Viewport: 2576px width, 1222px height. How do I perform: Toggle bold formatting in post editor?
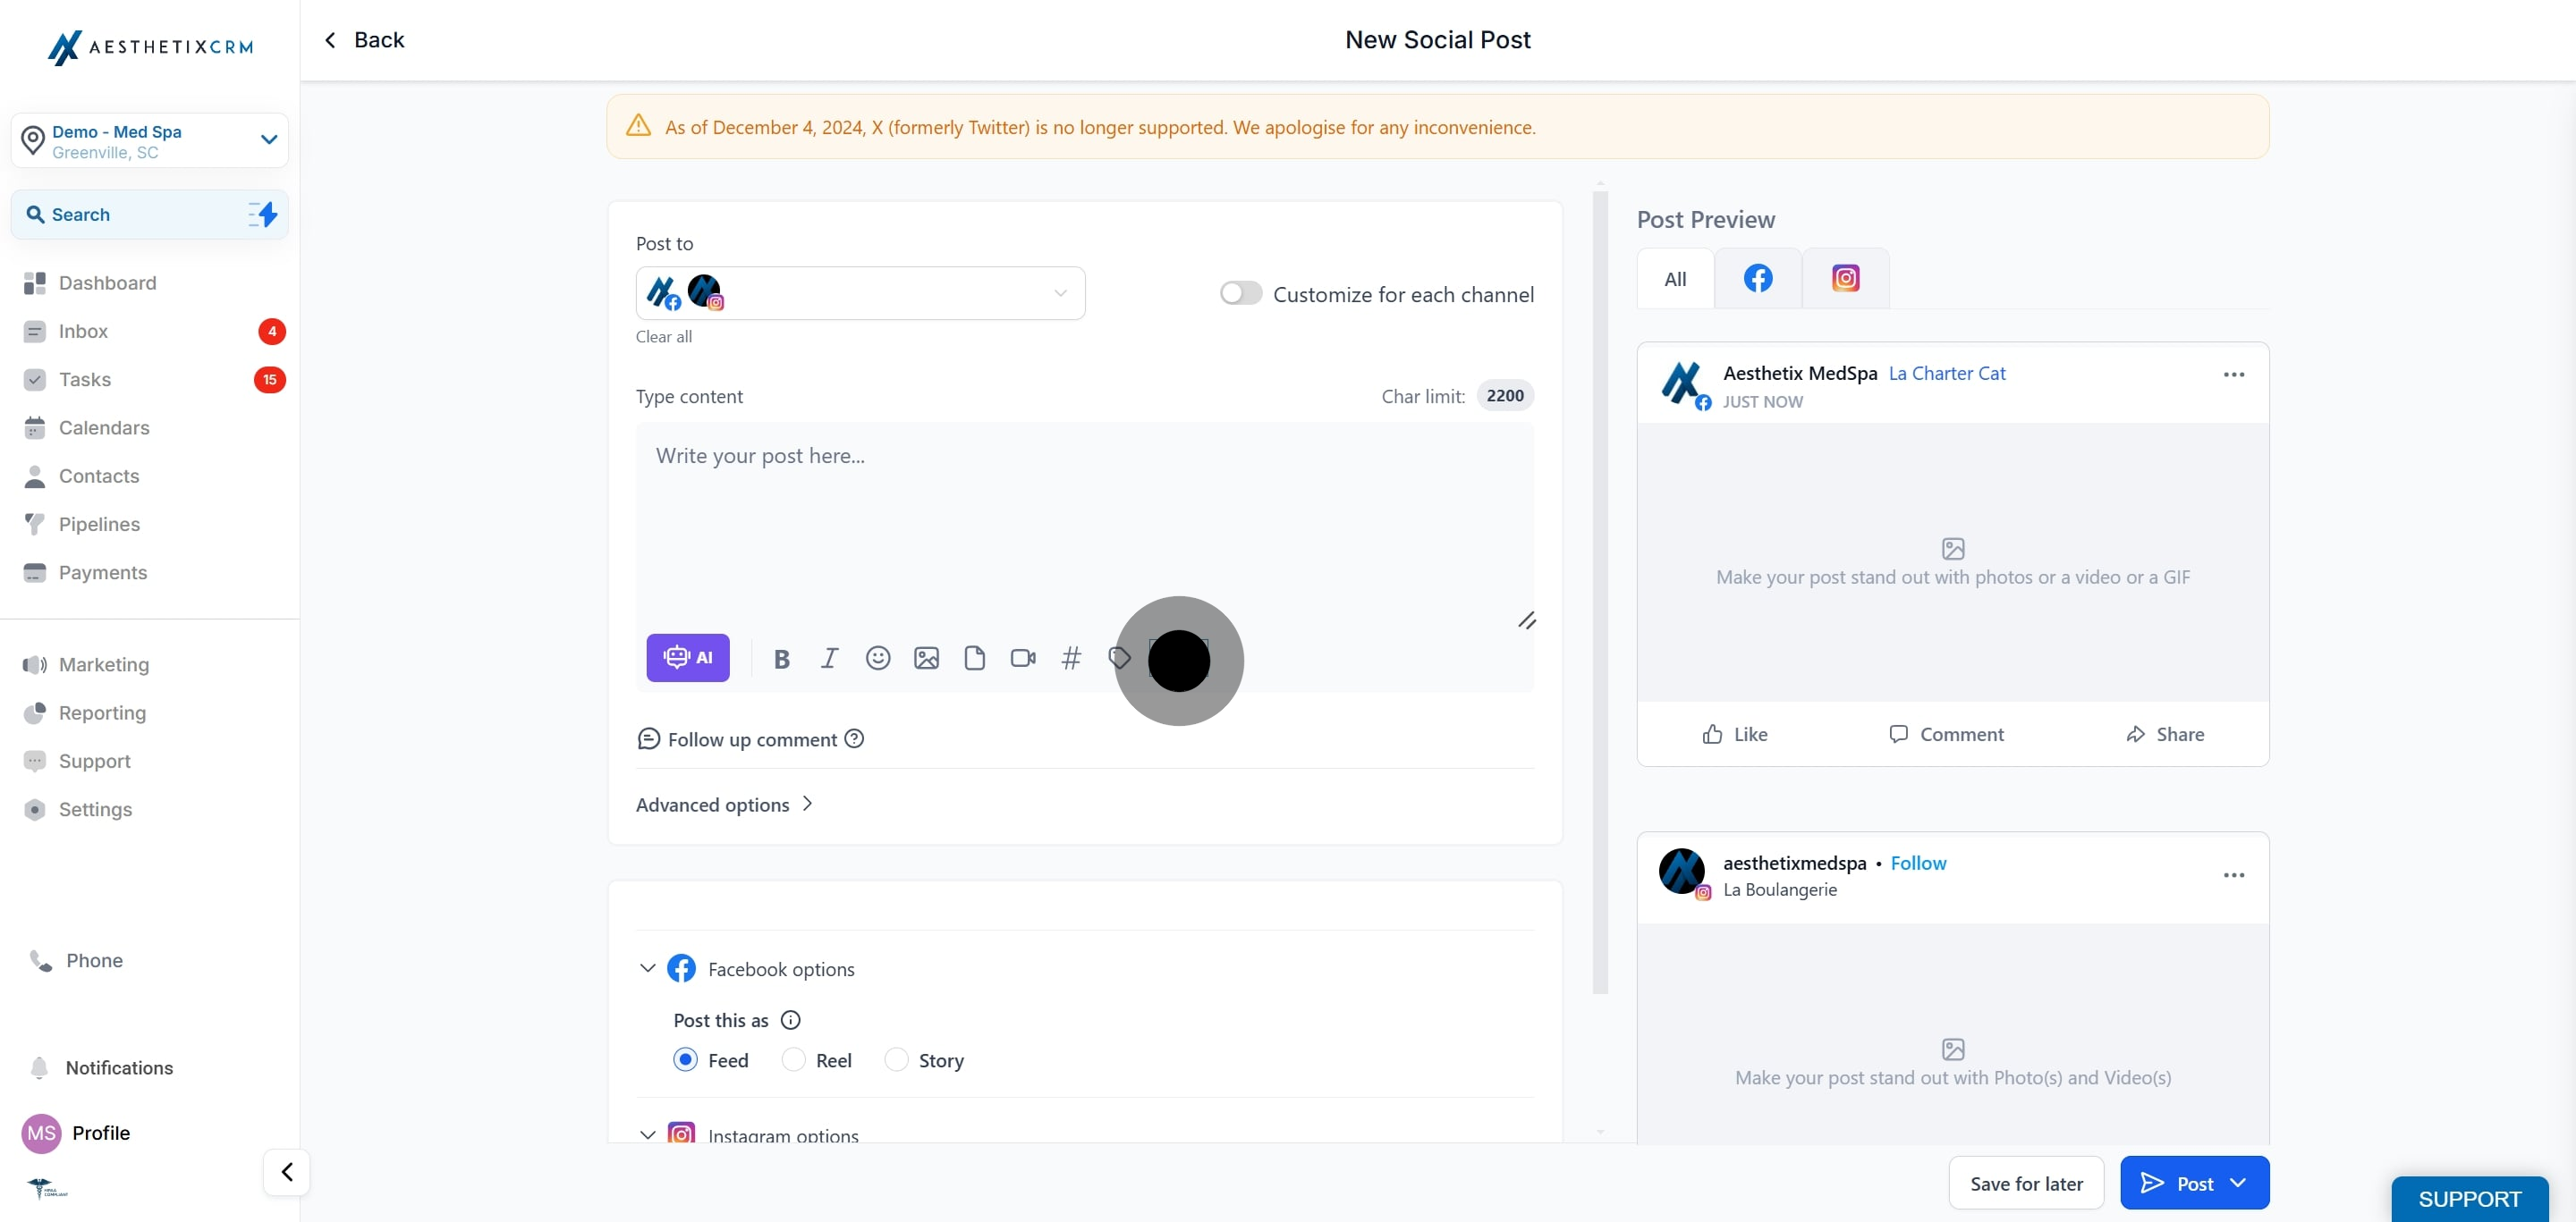(x=782, y=659)
